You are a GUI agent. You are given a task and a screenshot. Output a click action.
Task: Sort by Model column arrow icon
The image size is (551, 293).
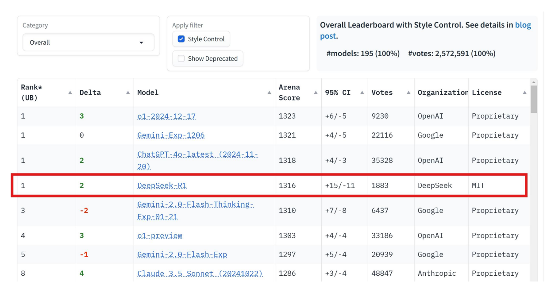click(269, 93)
